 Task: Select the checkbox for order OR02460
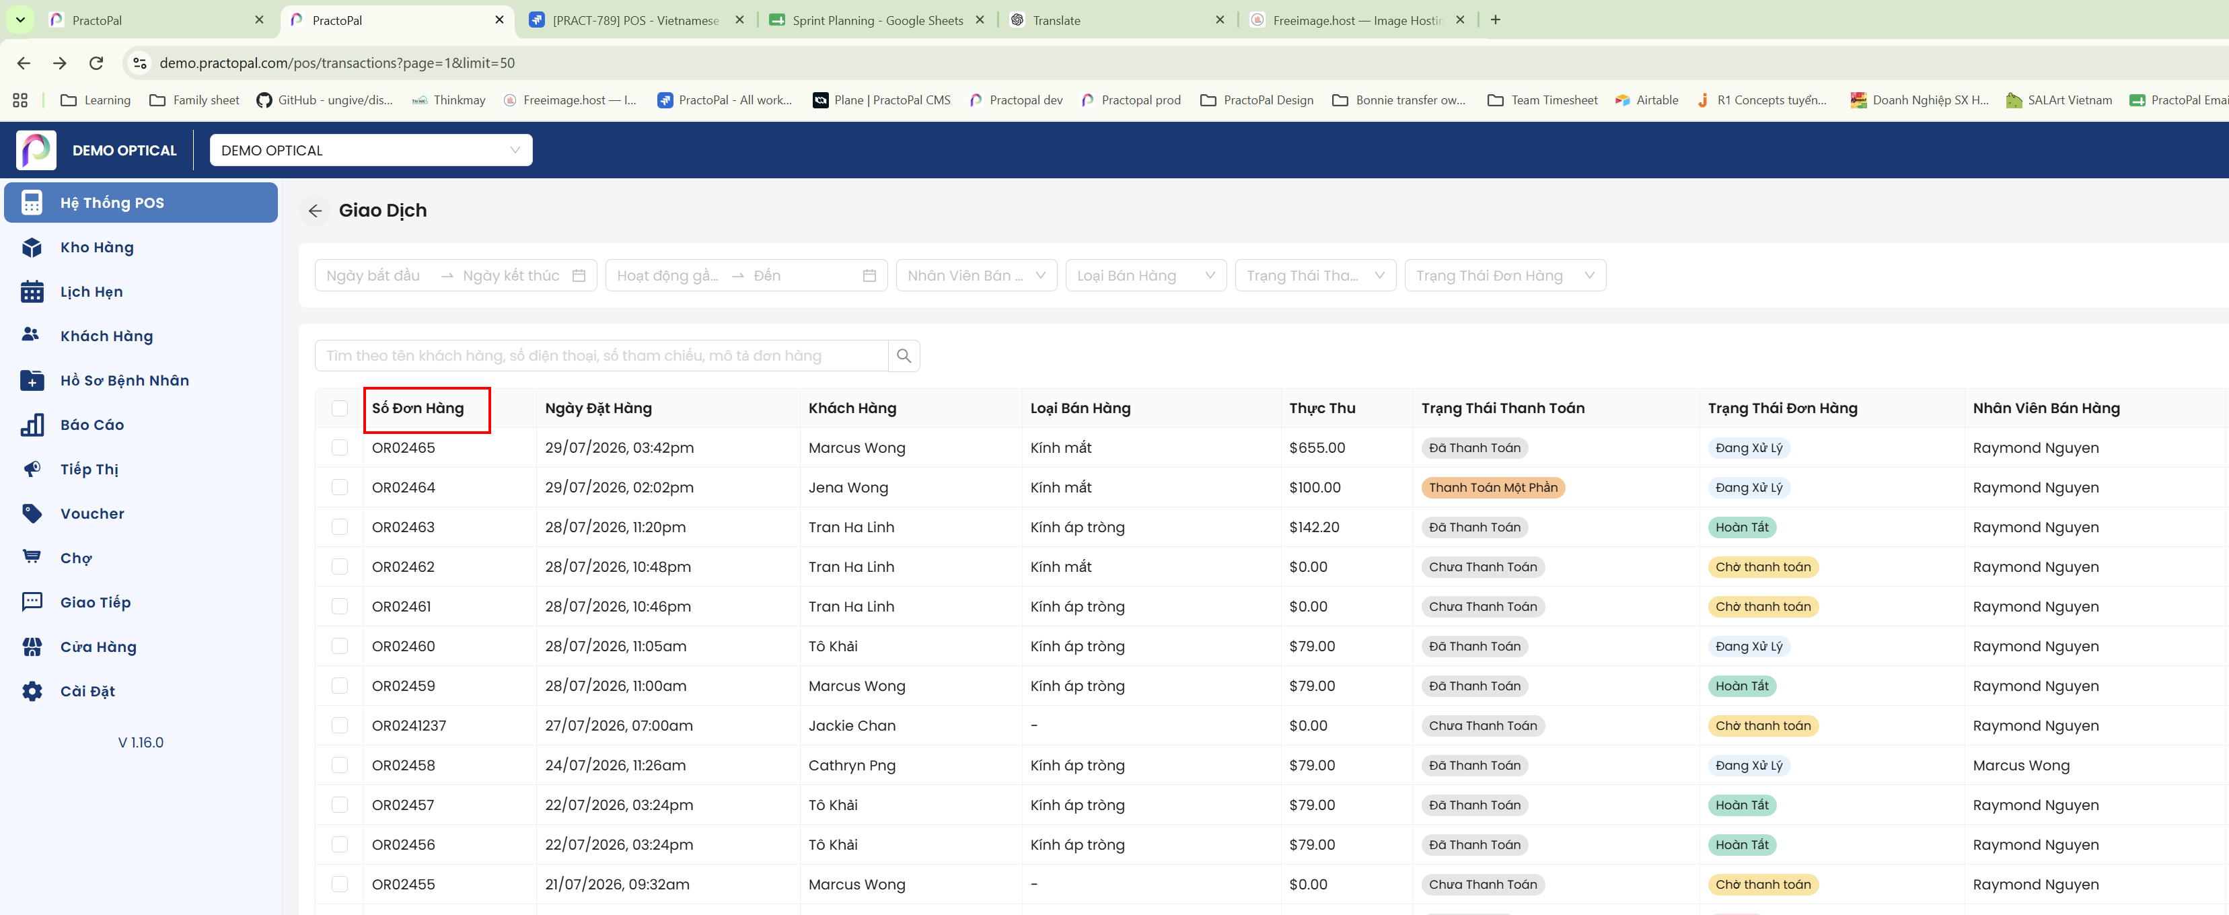click(339, 647)
